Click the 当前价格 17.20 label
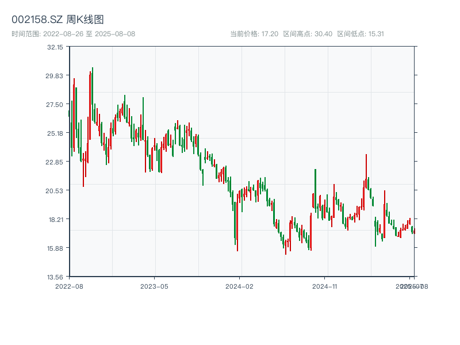Screen dimensions: 460x345 (x=254, y=34)
